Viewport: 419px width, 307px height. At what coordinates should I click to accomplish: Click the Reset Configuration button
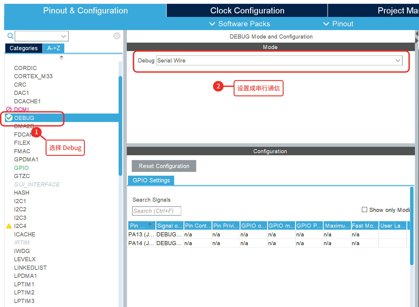(x=164, y=166)
